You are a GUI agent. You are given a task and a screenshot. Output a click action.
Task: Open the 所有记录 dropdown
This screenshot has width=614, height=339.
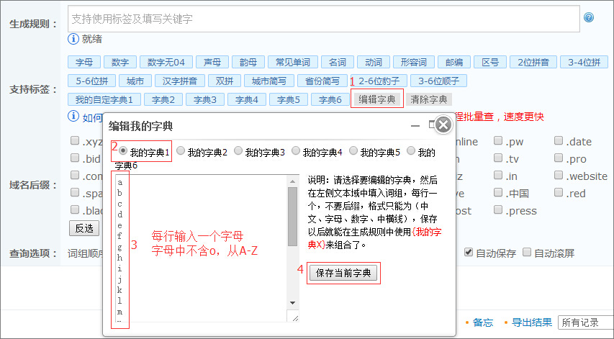586,322
